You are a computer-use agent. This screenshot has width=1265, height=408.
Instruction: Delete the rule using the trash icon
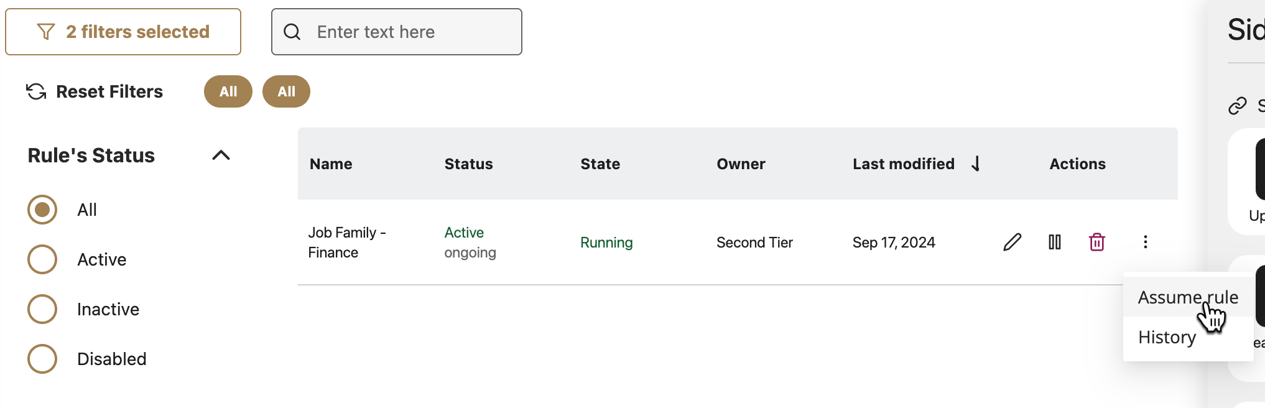(x=1097, y=242)
